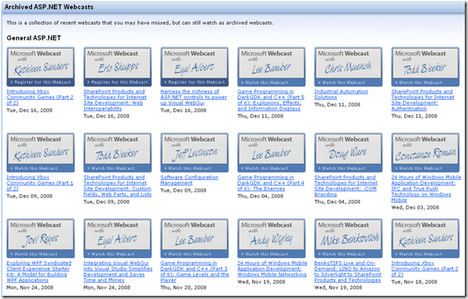Open DarkGDK Part 4: The Enemies link
468x299 pixels.
[271, 183]
